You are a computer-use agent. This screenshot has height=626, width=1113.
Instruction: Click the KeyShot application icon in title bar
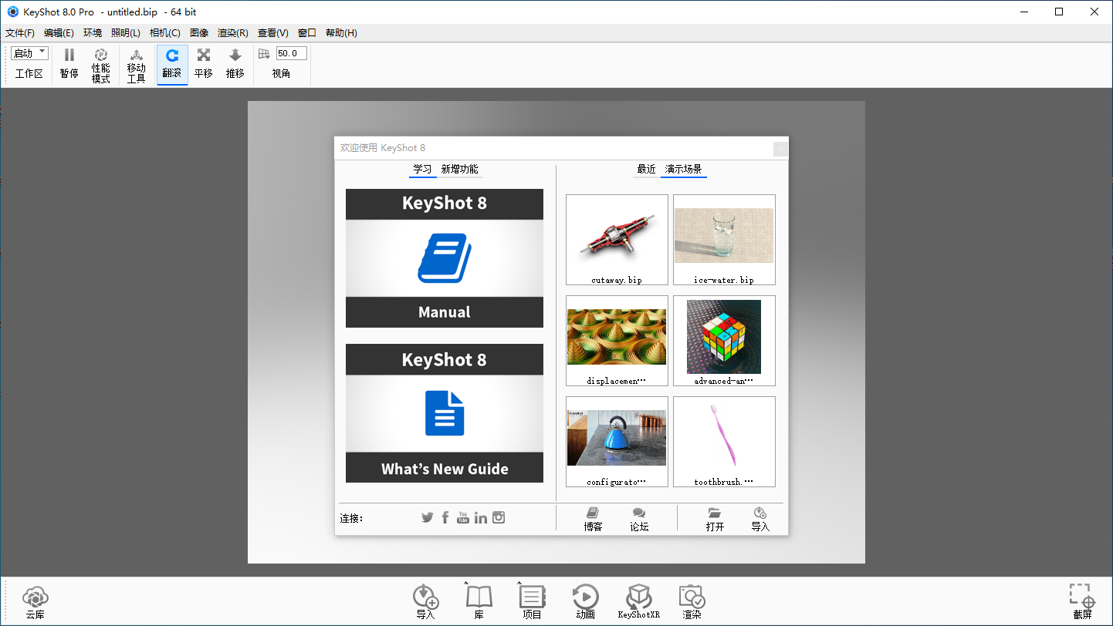pos(12,12)
